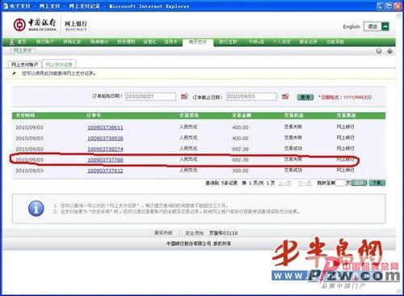Open order number 100903737612

105,171
